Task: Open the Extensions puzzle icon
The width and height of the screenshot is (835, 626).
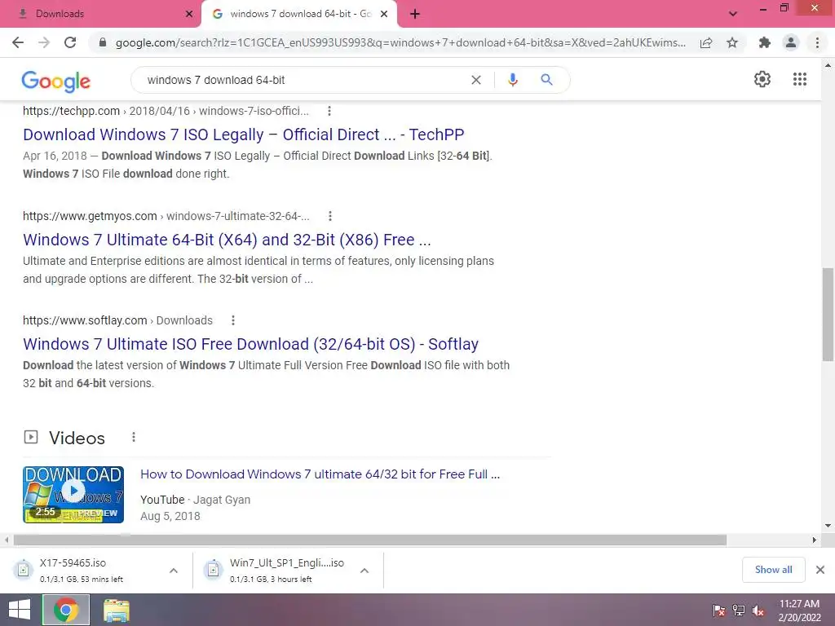Action: coord(765,42)
